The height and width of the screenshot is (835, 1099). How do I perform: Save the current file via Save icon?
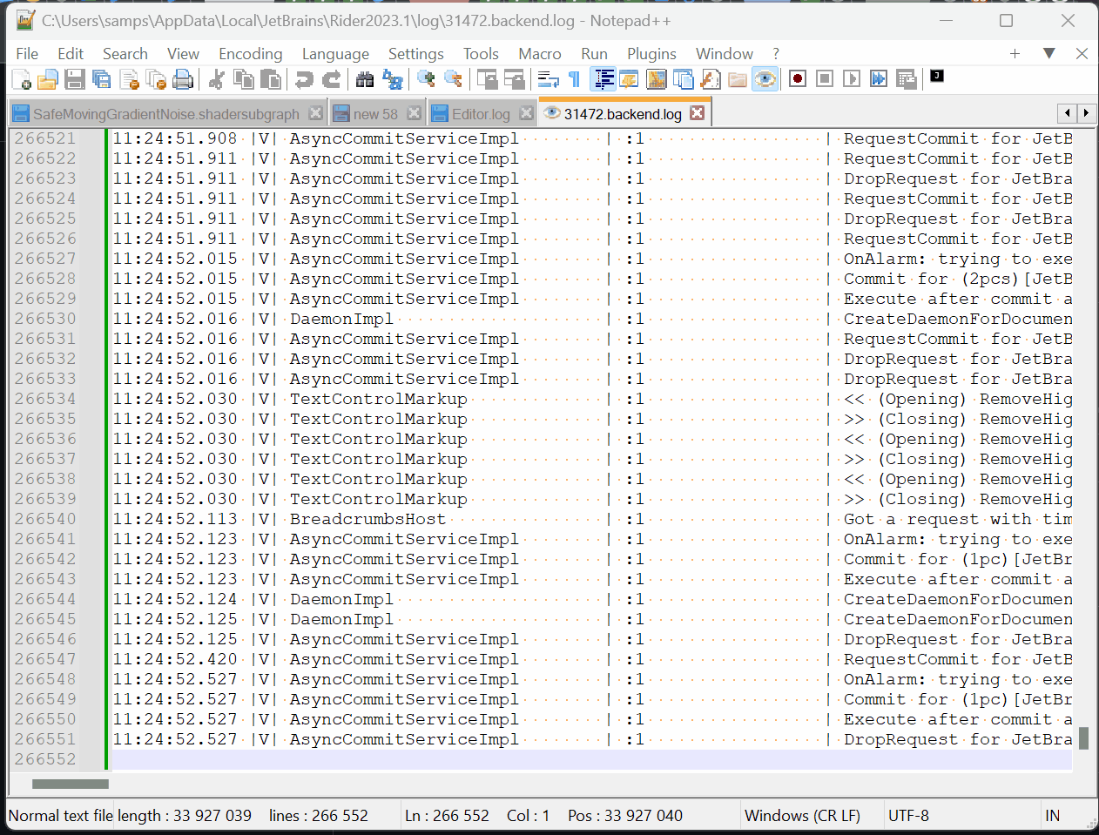75,78
